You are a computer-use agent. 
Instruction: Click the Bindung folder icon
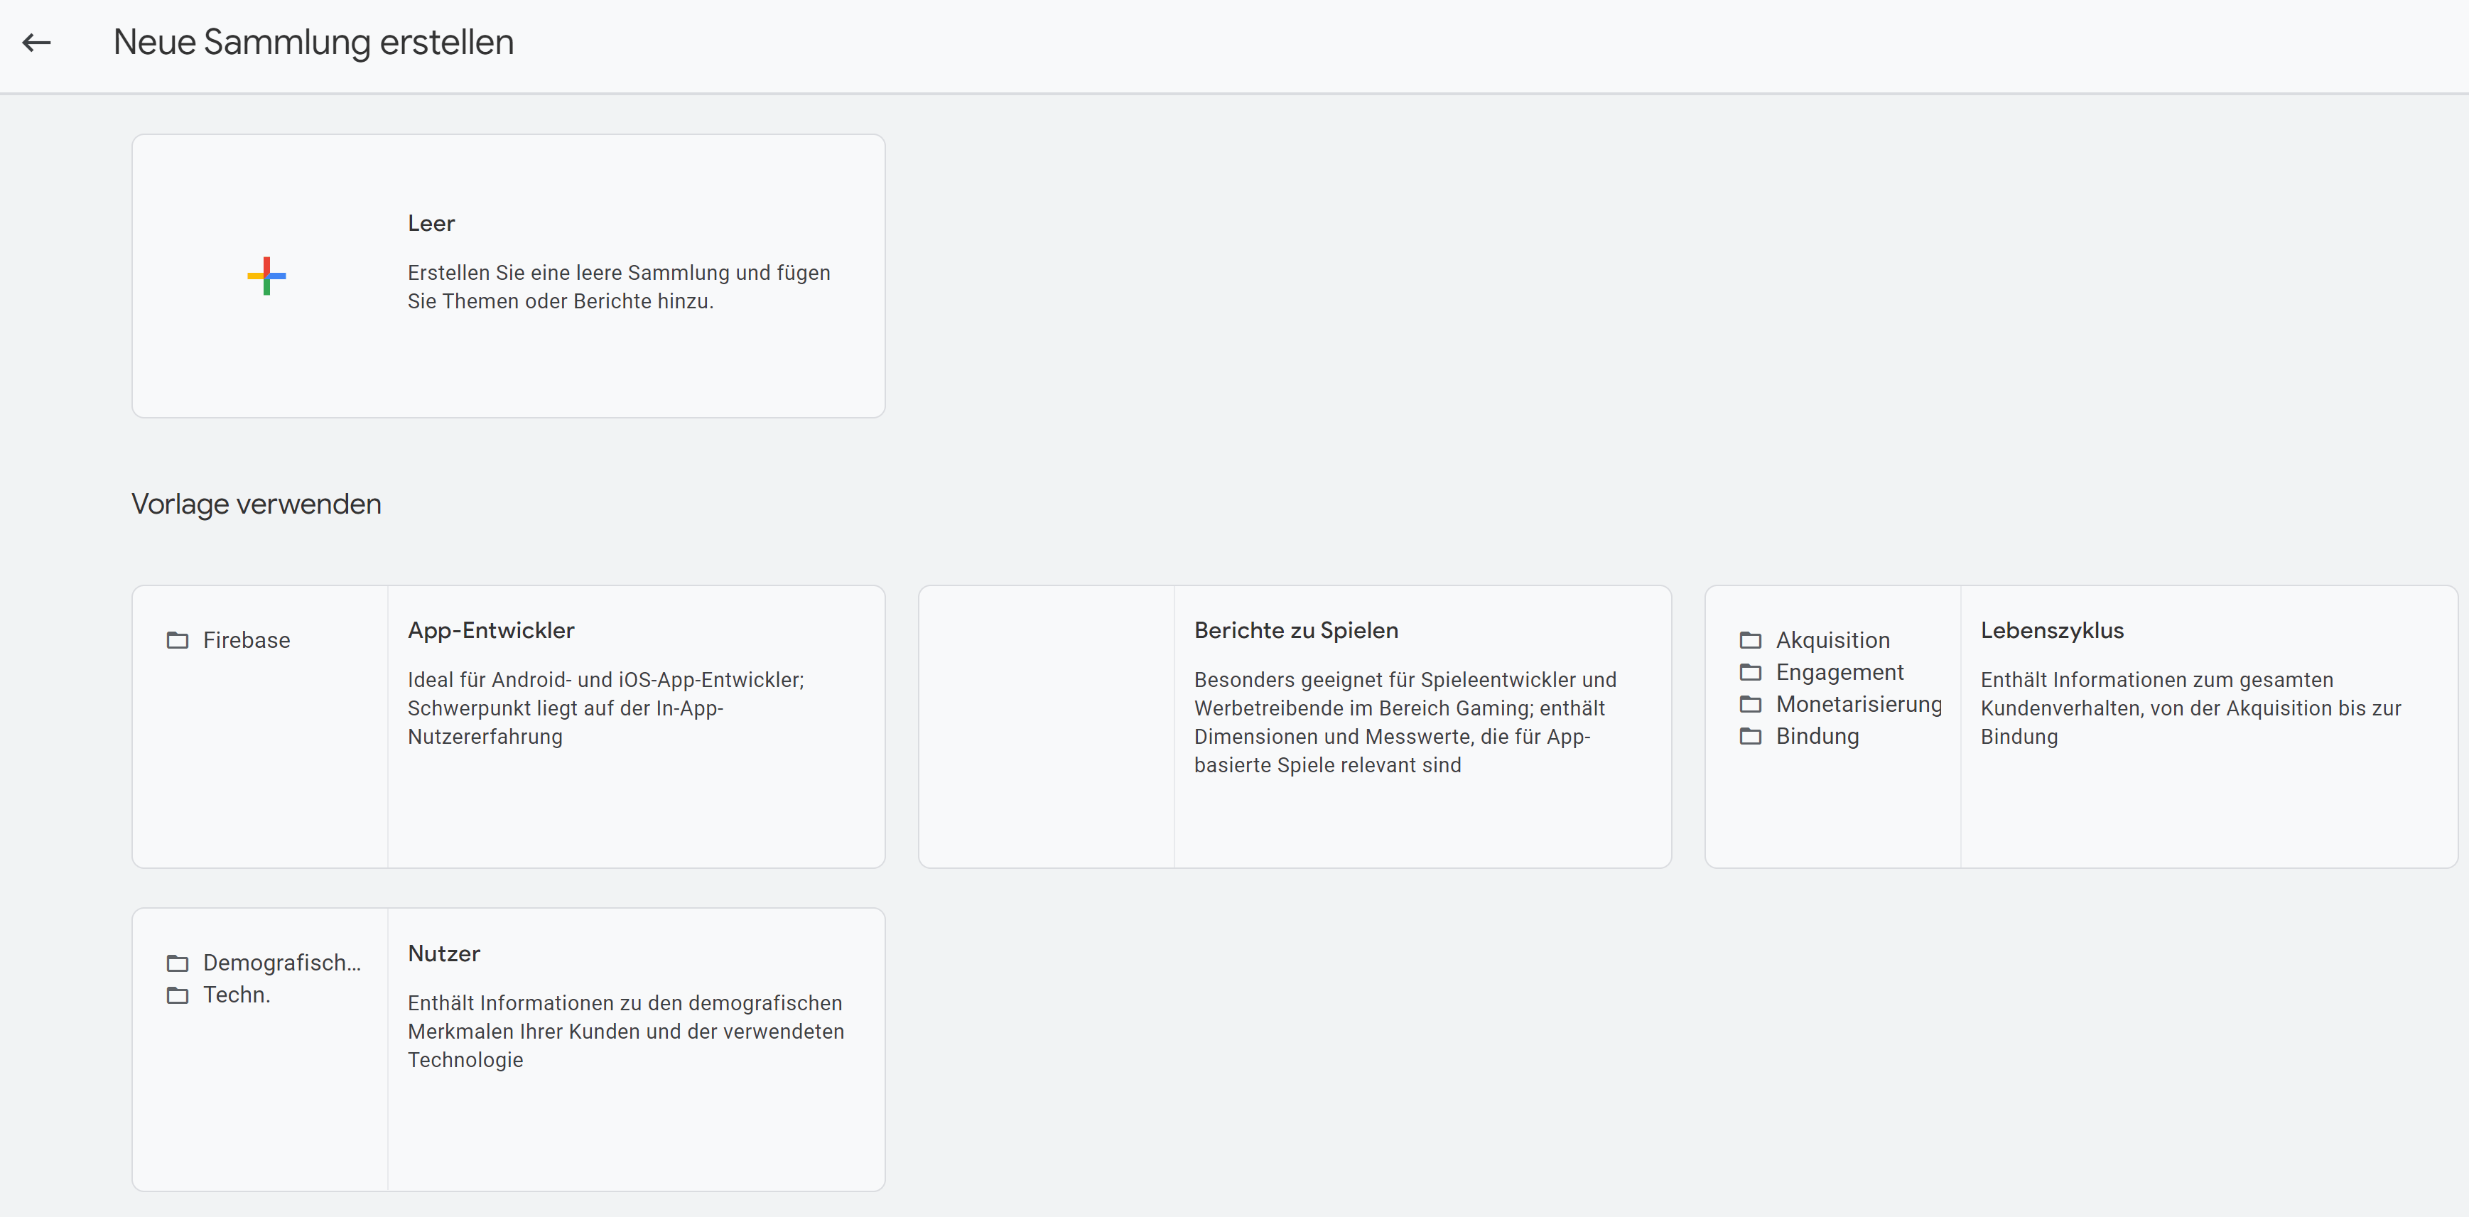click(1750, 736)
